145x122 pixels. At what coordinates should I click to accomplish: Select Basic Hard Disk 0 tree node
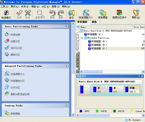106,31
